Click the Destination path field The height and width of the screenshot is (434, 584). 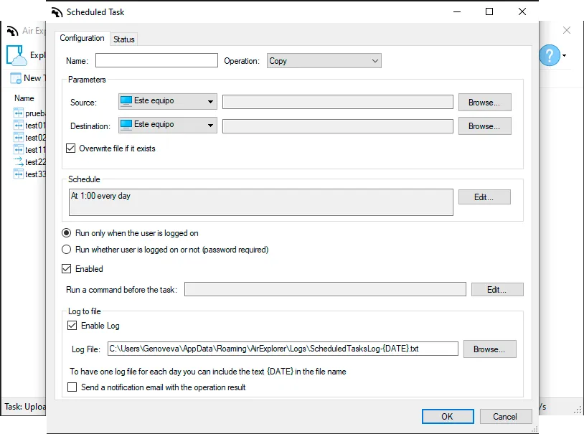tap(338, 126)
